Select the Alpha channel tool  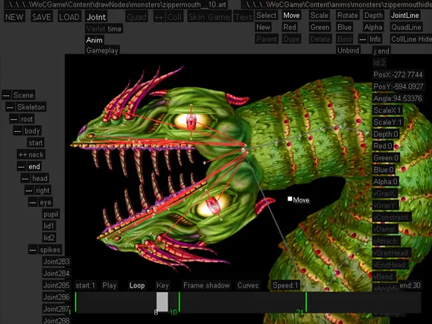pyautogui.click(x=373, y=27)
